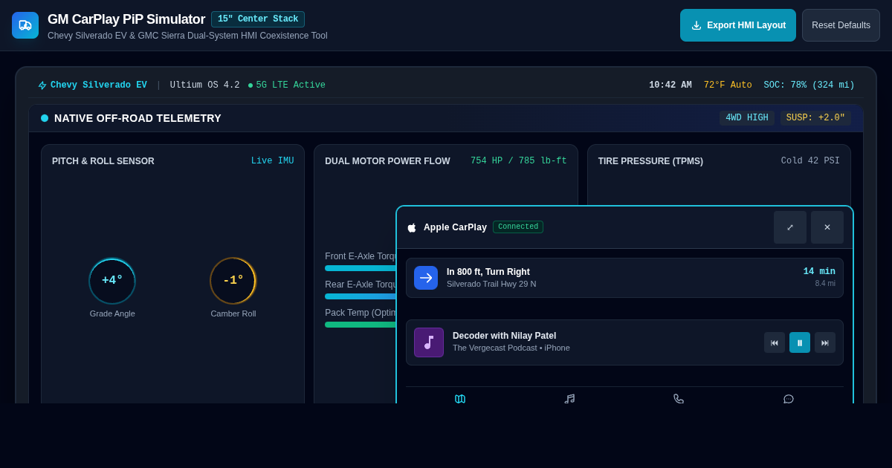The image size is (892, 468).
Task: Open the Music tab in CarPlay dock
Action: [569, 399]
